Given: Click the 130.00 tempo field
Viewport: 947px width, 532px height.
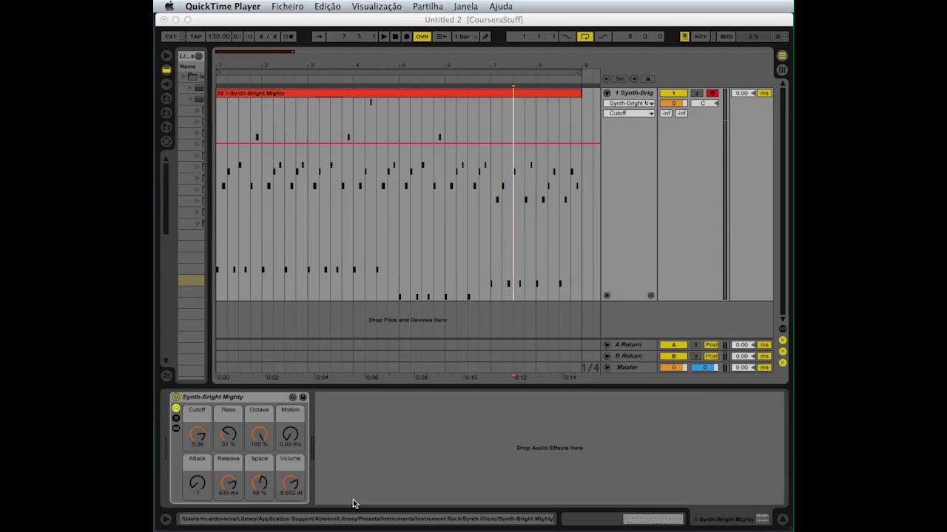Looking at the screenshot, I should pos(218,36).
